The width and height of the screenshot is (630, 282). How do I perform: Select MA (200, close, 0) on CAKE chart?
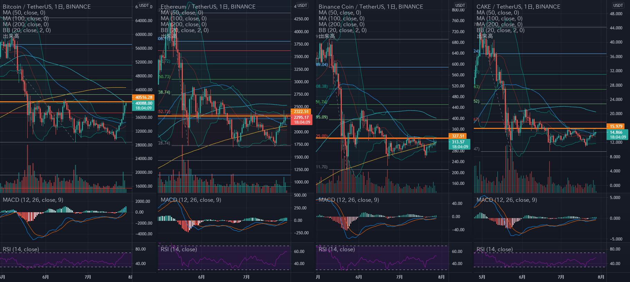click(499, 24)
